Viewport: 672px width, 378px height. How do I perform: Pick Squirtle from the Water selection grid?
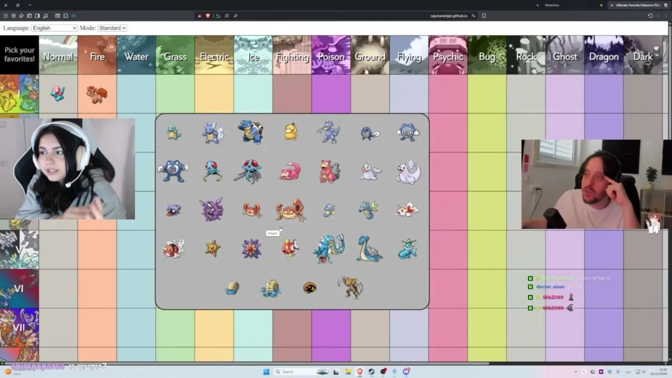point(173,132)
